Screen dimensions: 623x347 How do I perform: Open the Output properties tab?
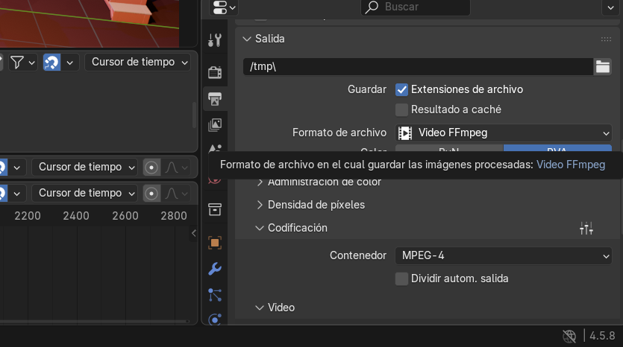(x=215, y=99)
